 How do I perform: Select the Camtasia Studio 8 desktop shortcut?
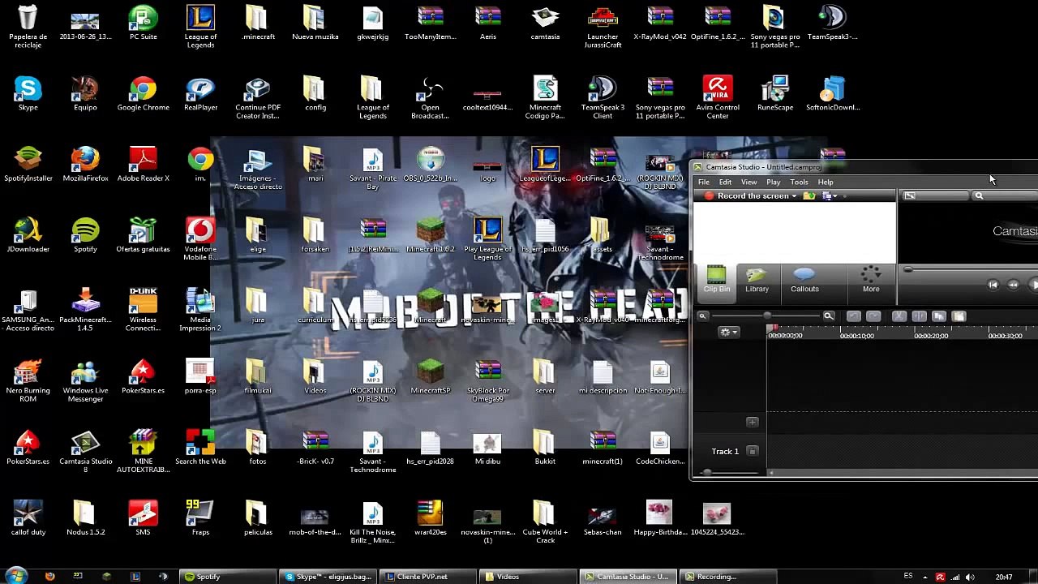(85, 453)
